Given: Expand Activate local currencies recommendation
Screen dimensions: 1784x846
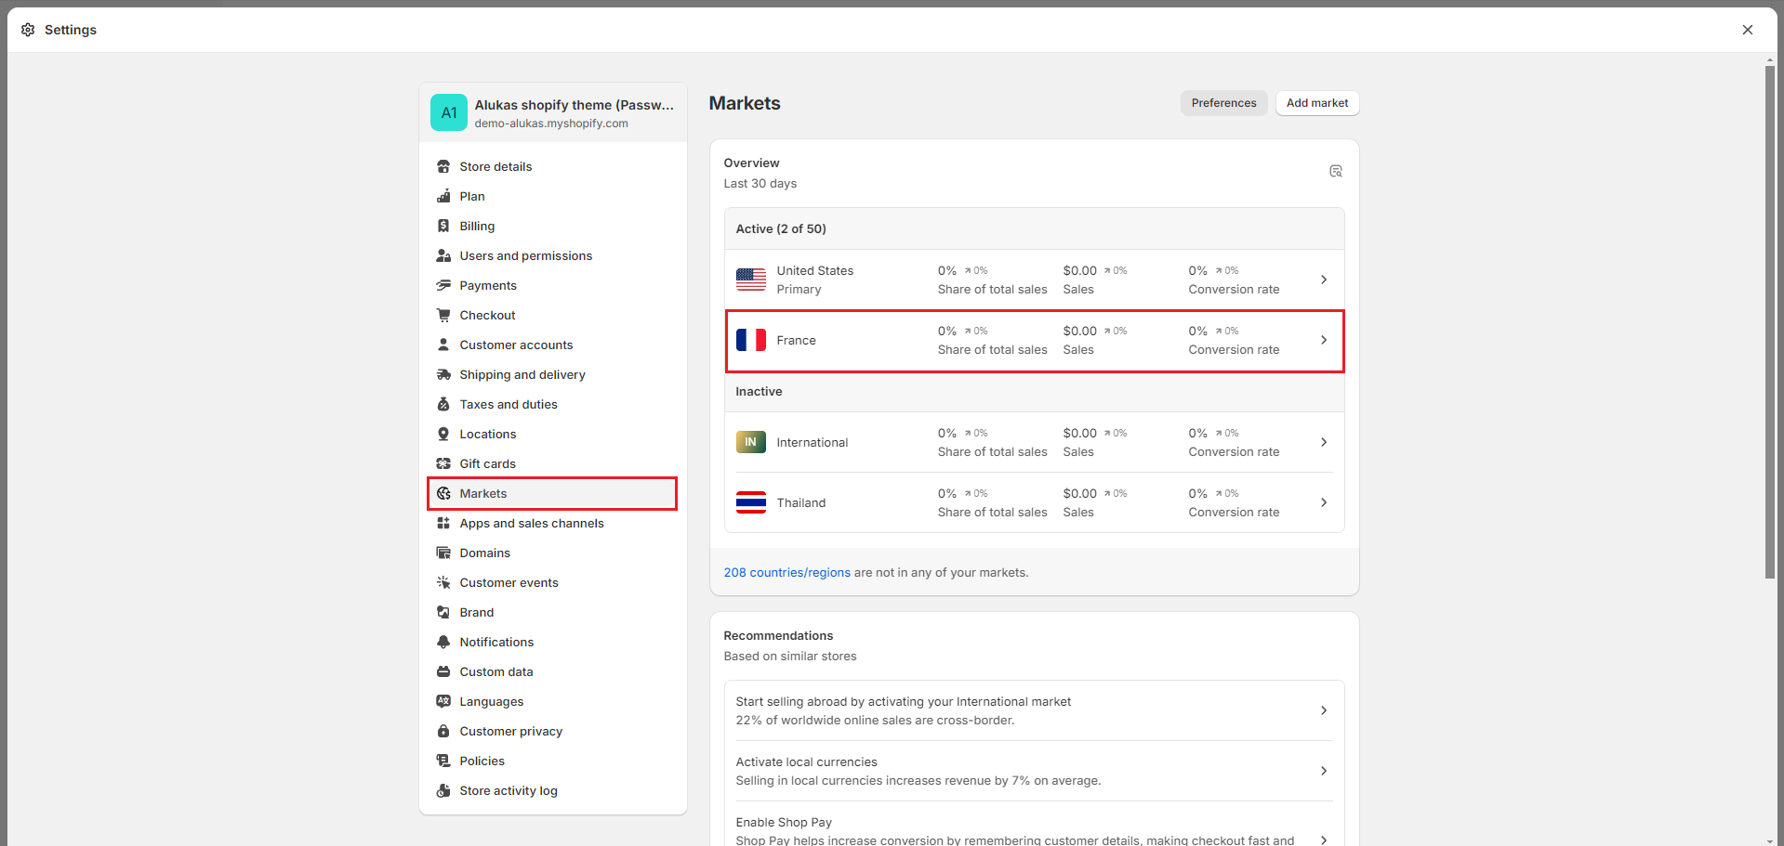Looking at the screenshot, I should 1323,771.
